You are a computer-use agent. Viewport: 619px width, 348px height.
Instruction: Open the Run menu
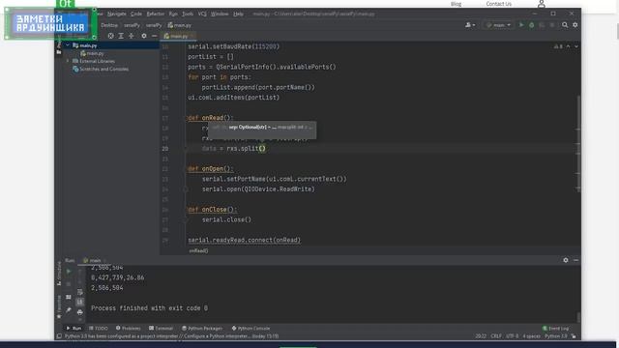click(173, 14)
